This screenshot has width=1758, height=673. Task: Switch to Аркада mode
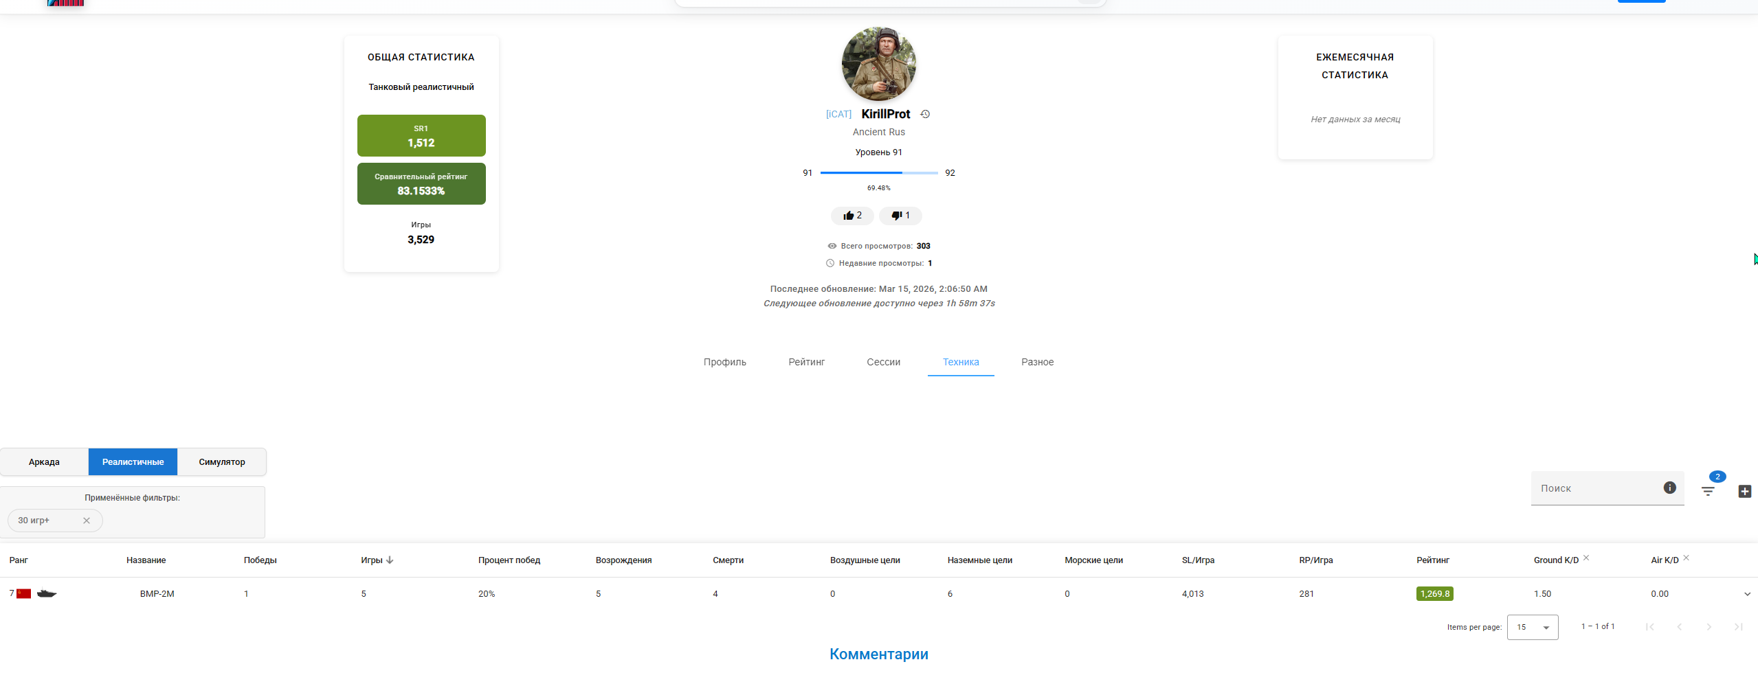[x=44, y=462]
